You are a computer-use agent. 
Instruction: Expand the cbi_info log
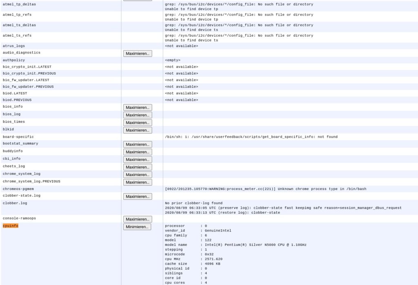coord(138,159)
